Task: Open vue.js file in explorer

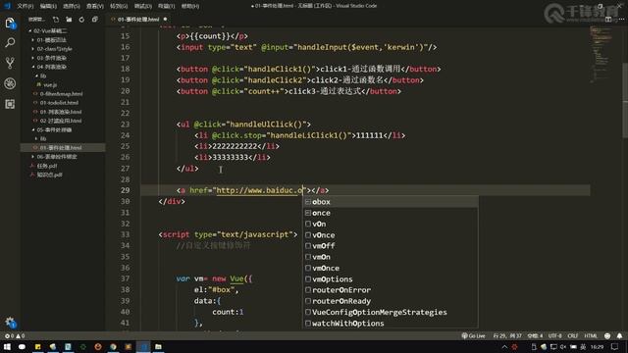Action: click(50, 85)
